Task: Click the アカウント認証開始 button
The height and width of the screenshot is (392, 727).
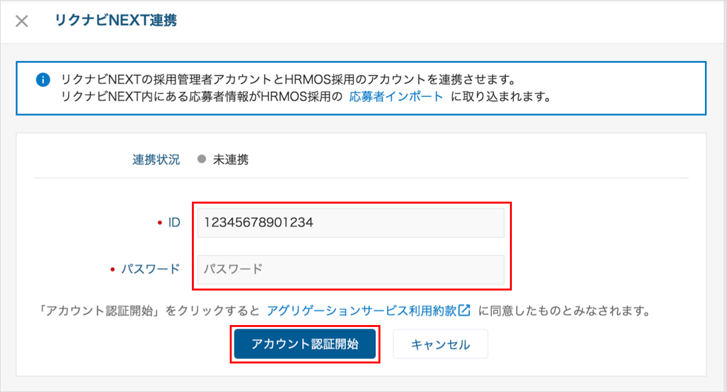Action: pyautogui.click(x=305, y=344)
